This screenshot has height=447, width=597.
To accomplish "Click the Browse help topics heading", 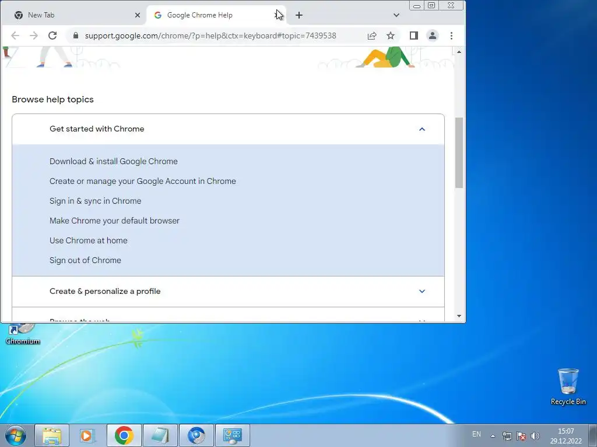I will pos(52,99).
